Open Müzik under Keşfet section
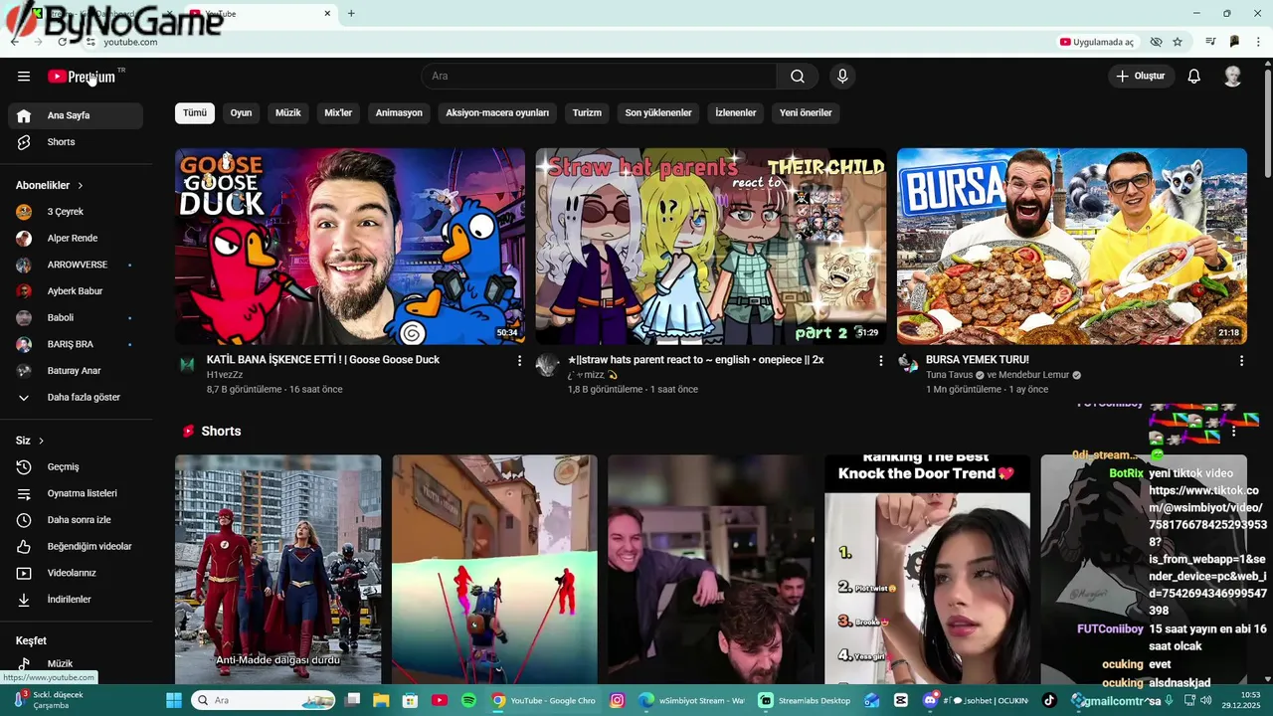This screenshot has height=716, width=1273. [x=76, y=663]
